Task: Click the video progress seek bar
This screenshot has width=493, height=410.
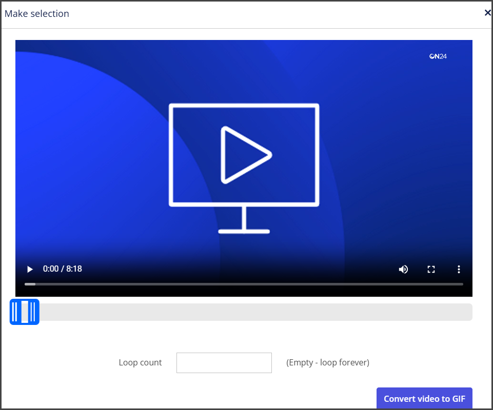Action: (244, 284)
